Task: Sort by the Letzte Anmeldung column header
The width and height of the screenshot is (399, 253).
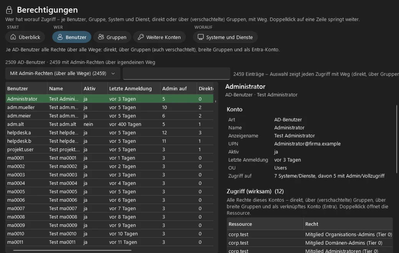Action: tap(134, 88)
